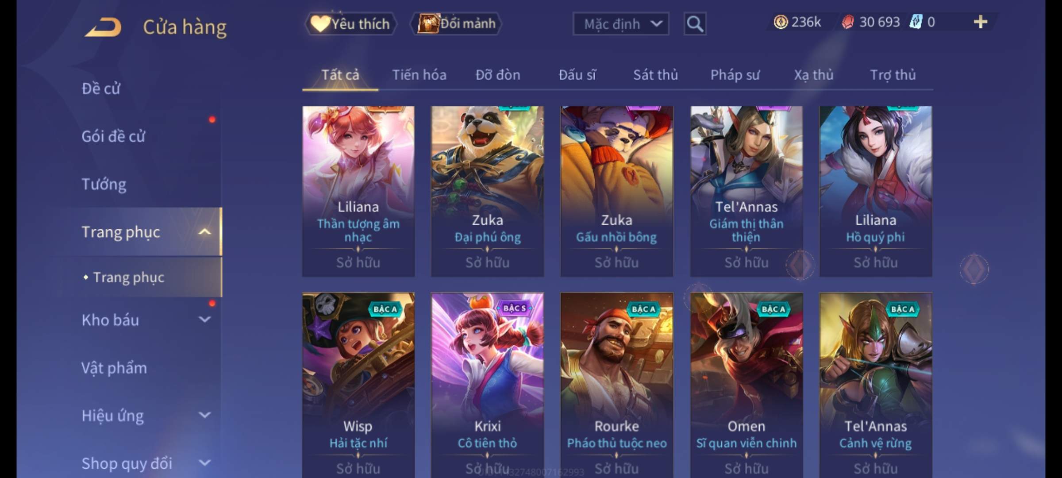Select Krixi Cô tiên thỏ skin card

487,385
